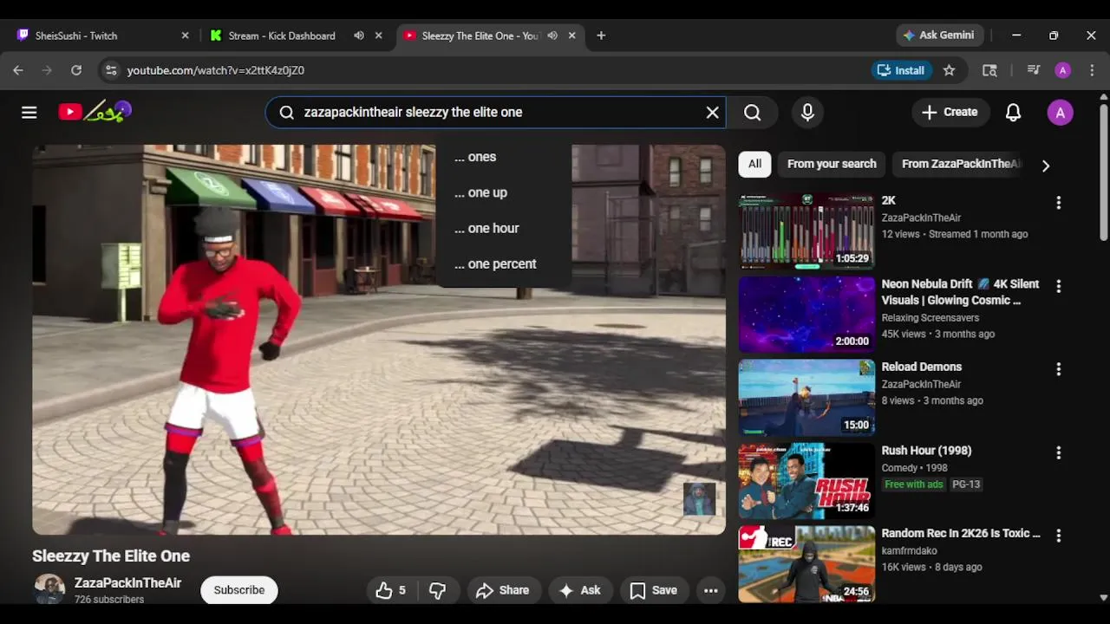
Task: Ask about this video
Action: (x=580, y=590)
